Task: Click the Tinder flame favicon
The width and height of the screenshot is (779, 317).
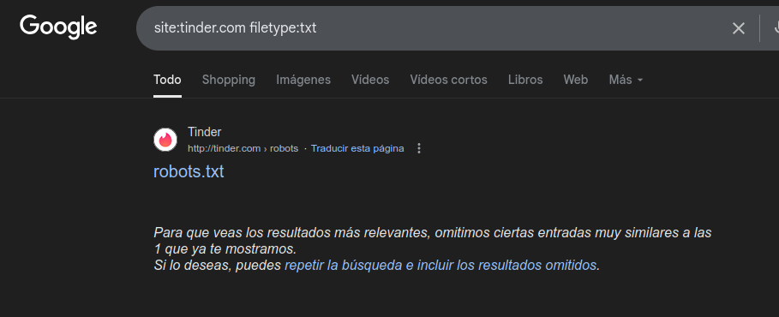Action: point(165,140)
